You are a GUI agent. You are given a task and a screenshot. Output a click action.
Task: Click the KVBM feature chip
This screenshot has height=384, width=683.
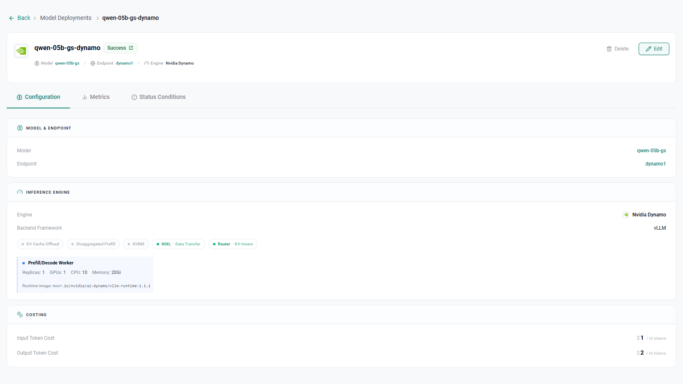click(x=136, y=244)
